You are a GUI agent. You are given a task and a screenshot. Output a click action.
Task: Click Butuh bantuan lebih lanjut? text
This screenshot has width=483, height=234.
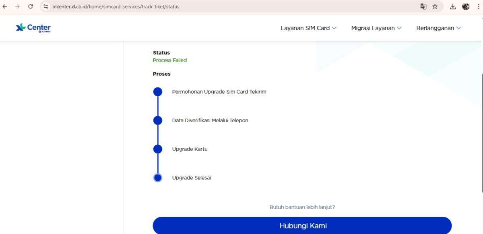pyautogui.click(x=302, y=207)
